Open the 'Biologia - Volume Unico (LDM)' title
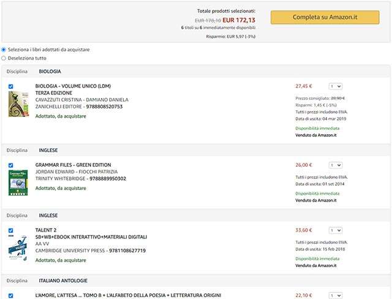The image size is (392, 299). 73,86
